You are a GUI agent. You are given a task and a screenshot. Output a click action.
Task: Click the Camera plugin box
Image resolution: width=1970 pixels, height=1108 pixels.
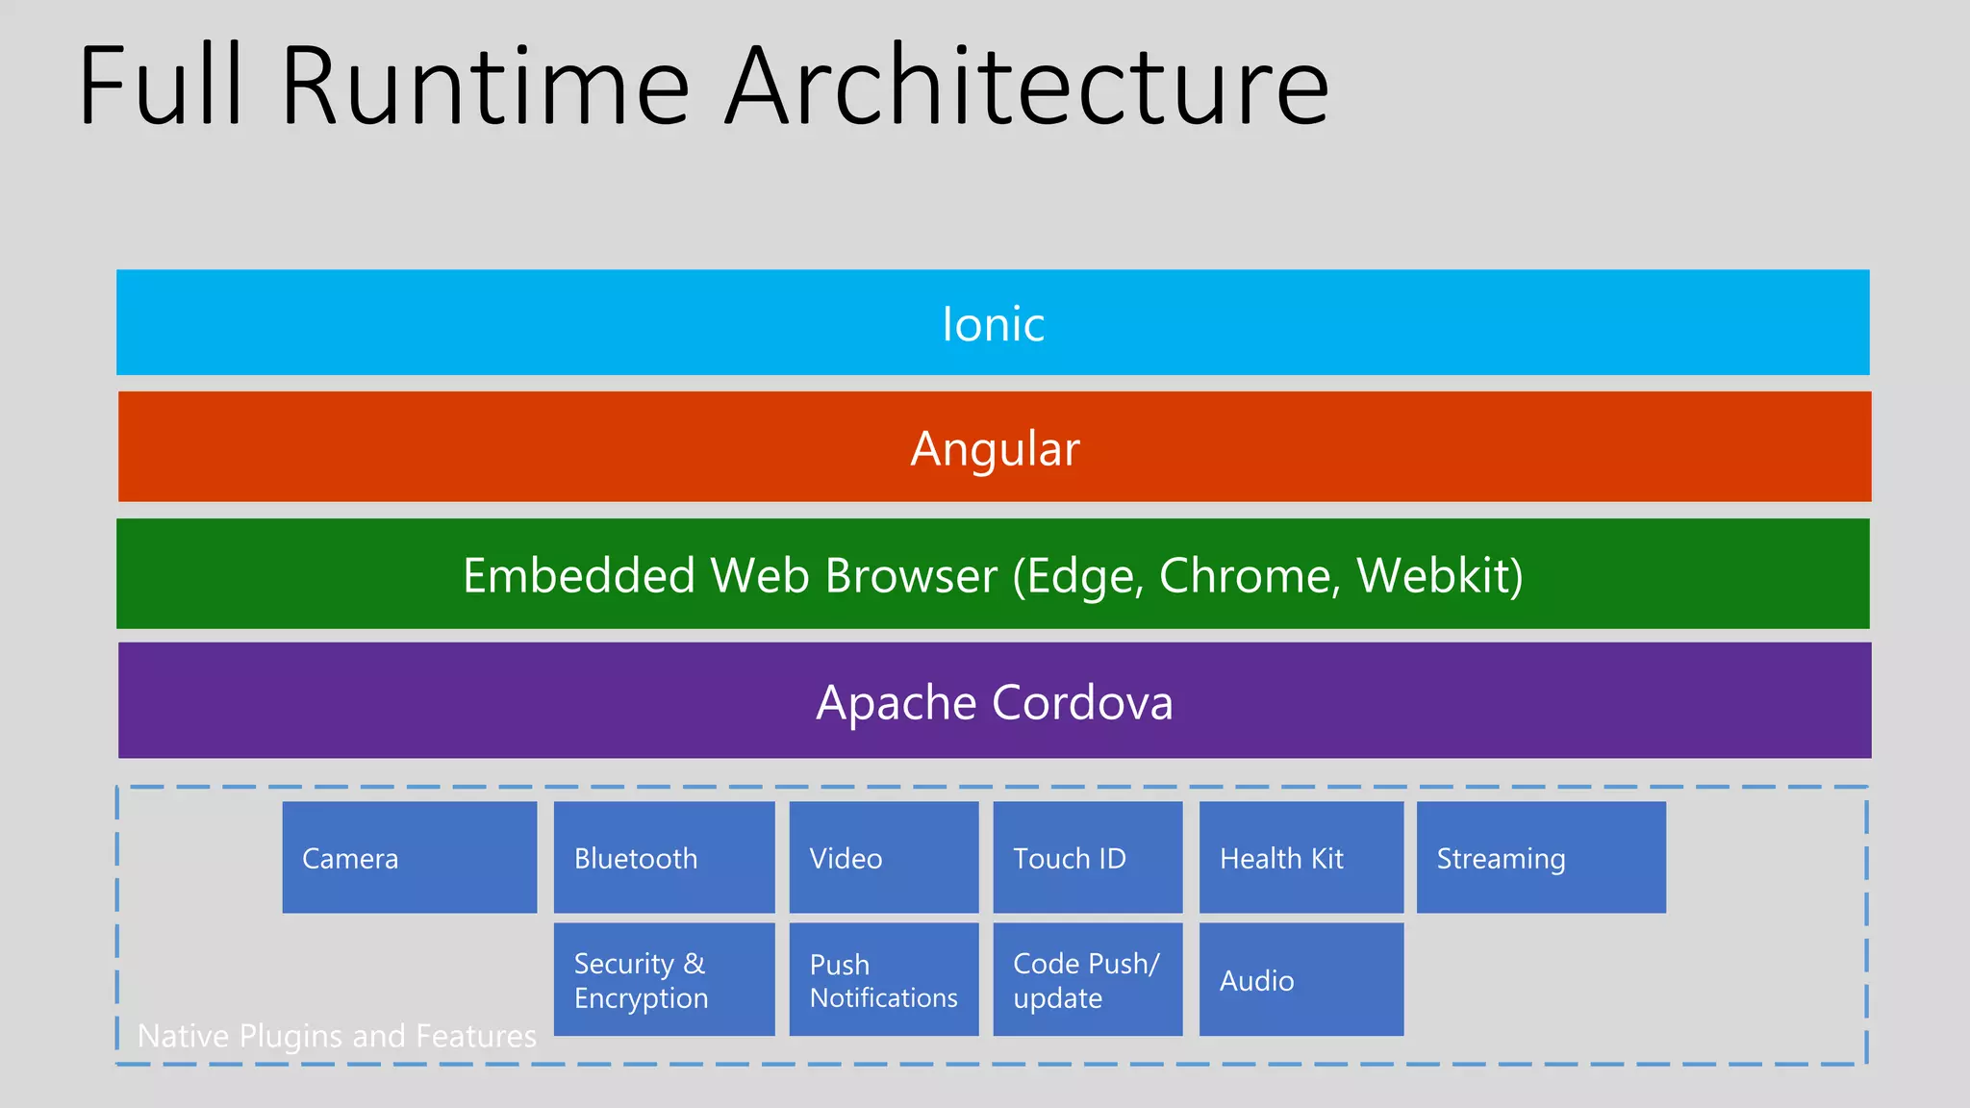pos(409,857)
